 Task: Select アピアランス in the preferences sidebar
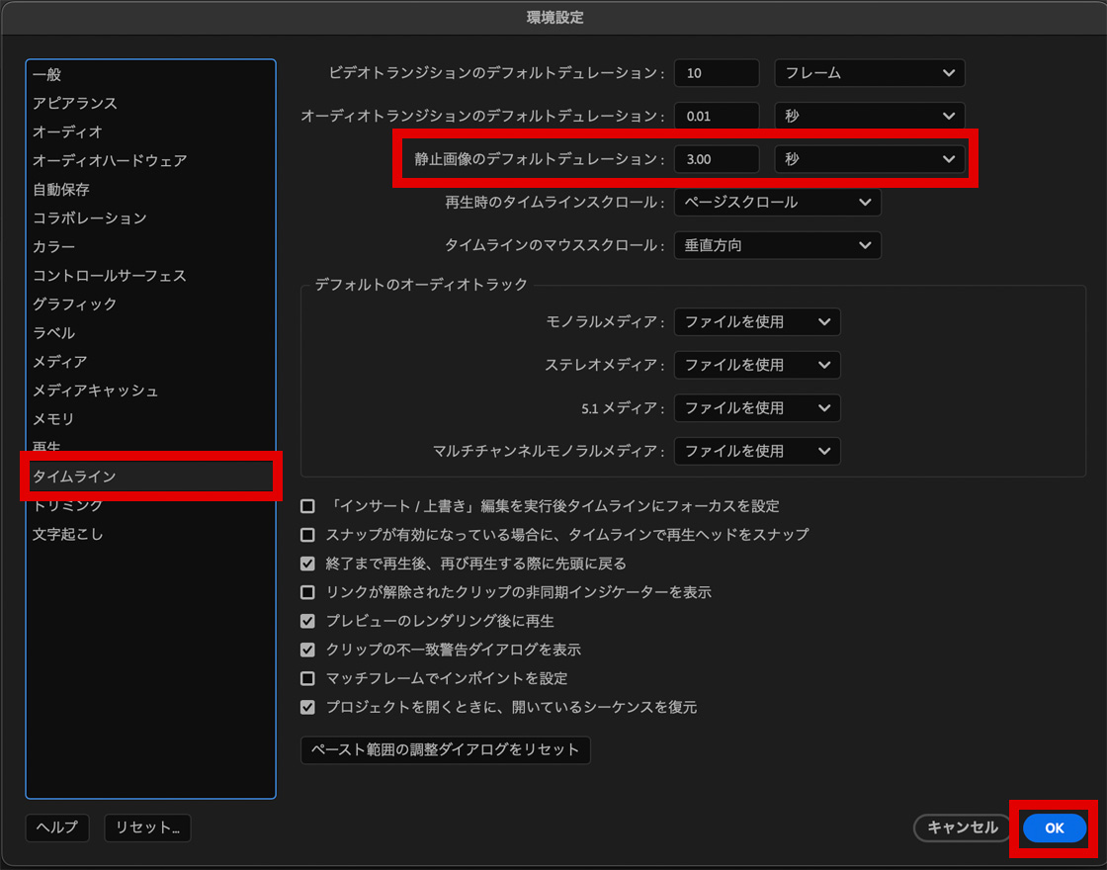tap(75, 103)
